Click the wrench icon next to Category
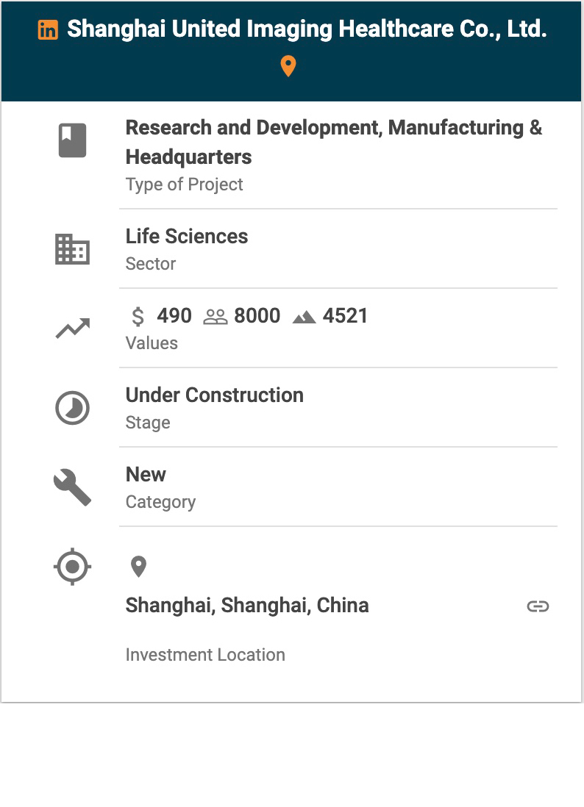This screenshot has height=807, width=584. click(x=72, y=487)
